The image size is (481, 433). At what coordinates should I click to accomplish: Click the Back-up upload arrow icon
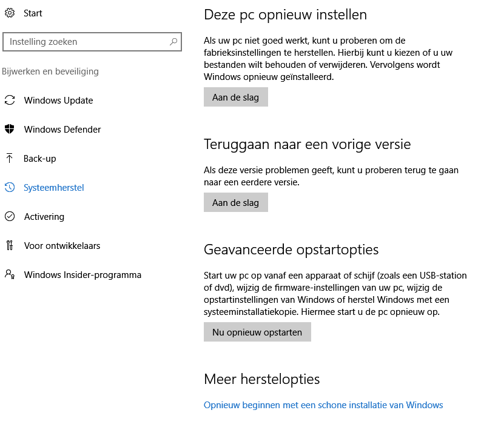tap(10, 159)
